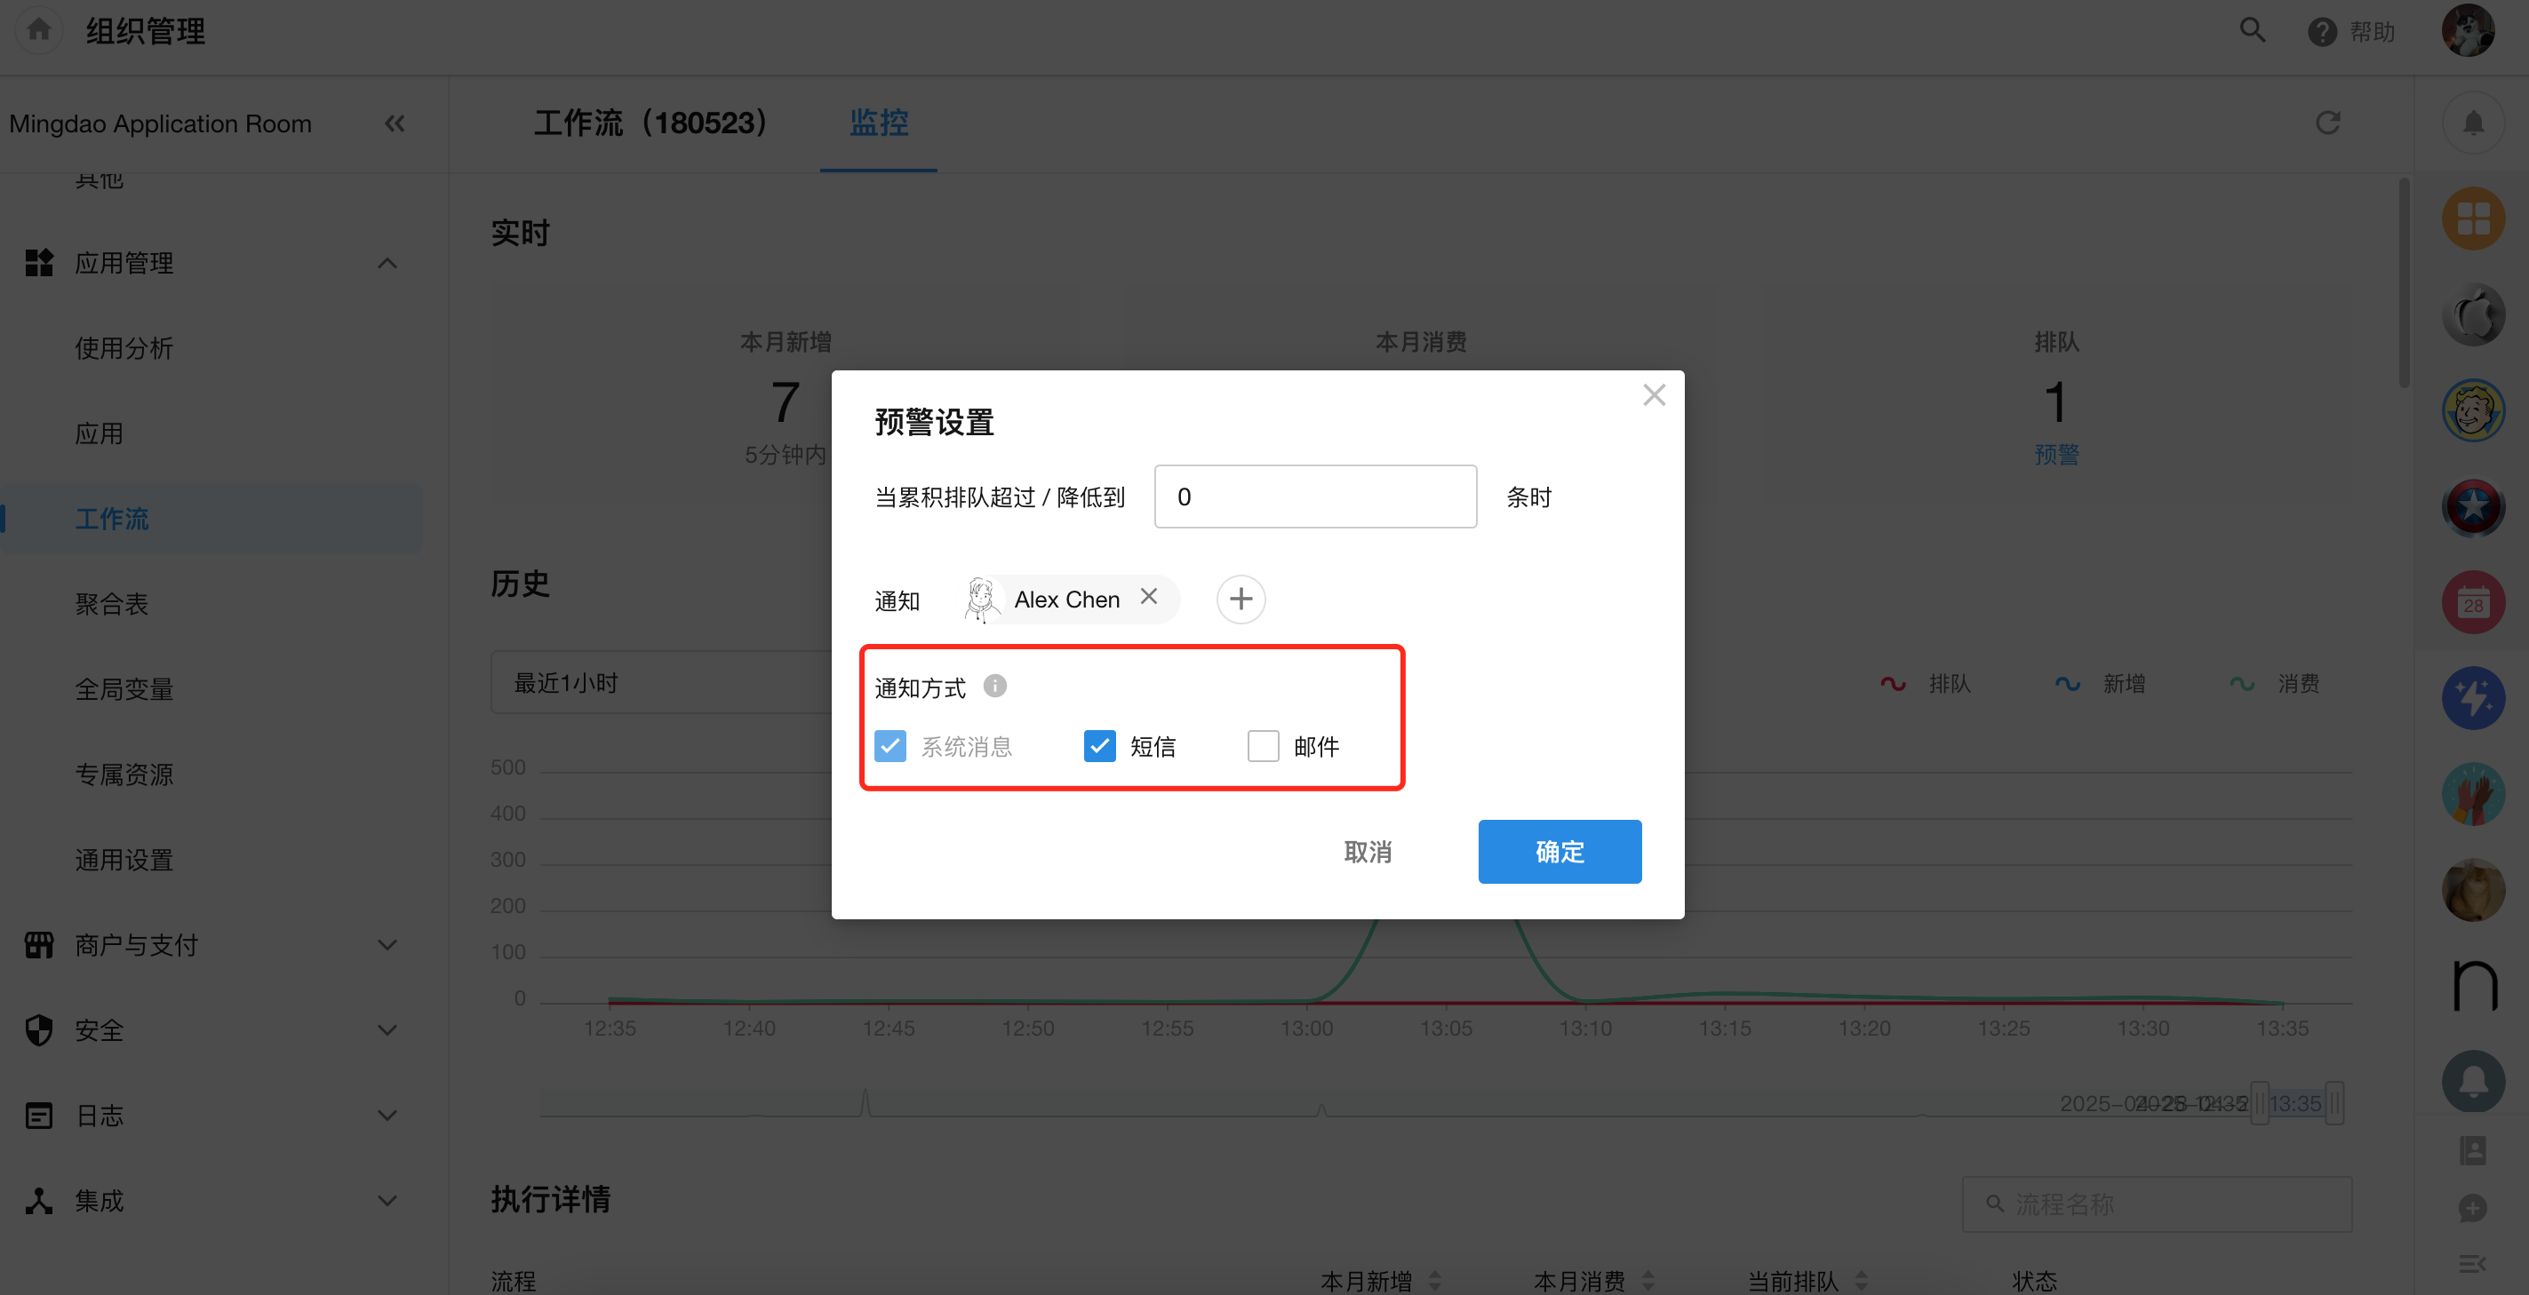Viewport: 2529px width, 1295px height.
Task: Select the 监控 tab
Action: pos(879,123)
